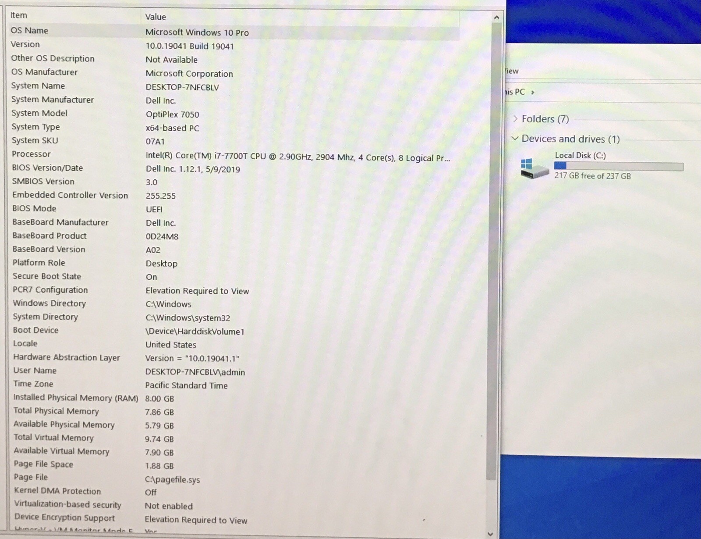Click the DESKTOP-7NFCBLV\admin value
701x539 pixels.
195,372
